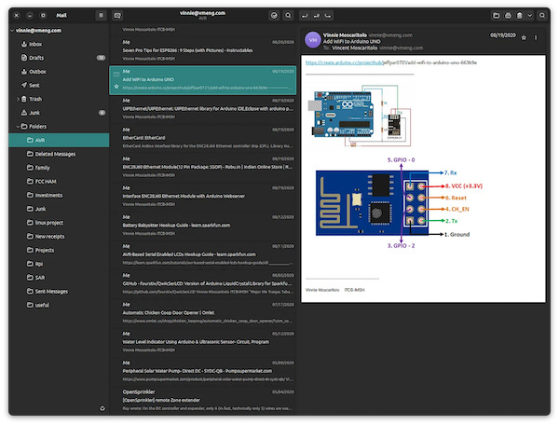Open the Inbox folder
This screenshot has height=425, width=559.
[x=59, y=44]
